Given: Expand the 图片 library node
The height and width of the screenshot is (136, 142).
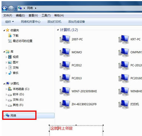Looking at the screenshot, I should 6,62.
